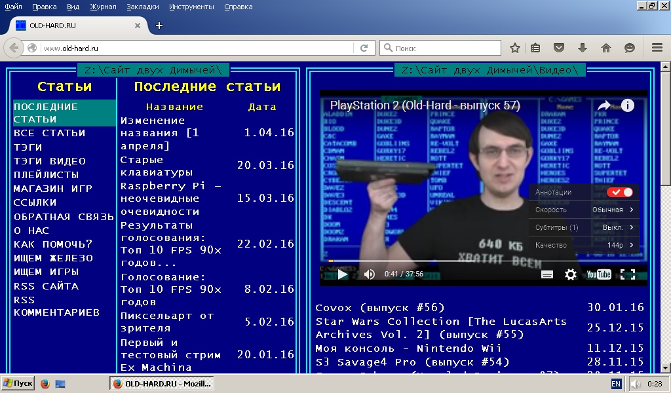Bookmark this page with the star icon
This screenshot has width=671, height=393.
[515, 48]
